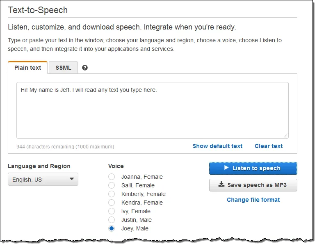
Task: Click Save speech as MP3 button
Action: (x=253, y=185)
